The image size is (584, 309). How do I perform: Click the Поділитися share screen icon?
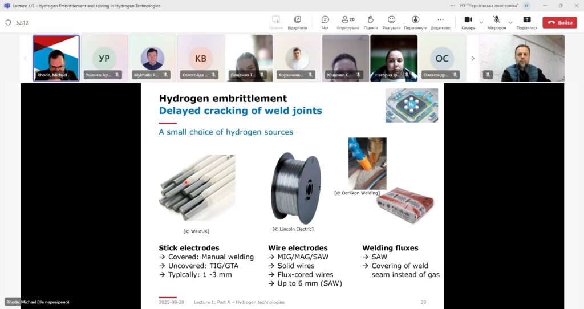pos(526,22)
